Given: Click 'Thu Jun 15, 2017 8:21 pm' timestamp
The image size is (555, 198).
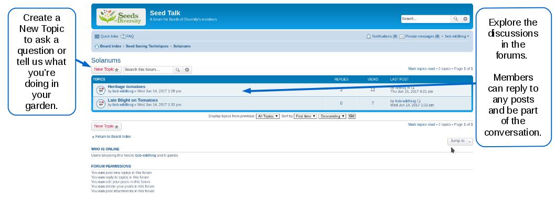Looking at the screenshot, I should click(x=411, y=92).
